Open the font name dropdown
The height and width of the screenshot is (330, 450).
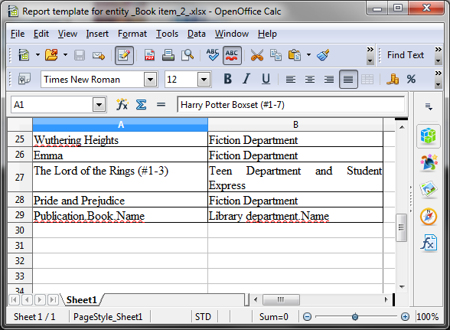[150, 80]
